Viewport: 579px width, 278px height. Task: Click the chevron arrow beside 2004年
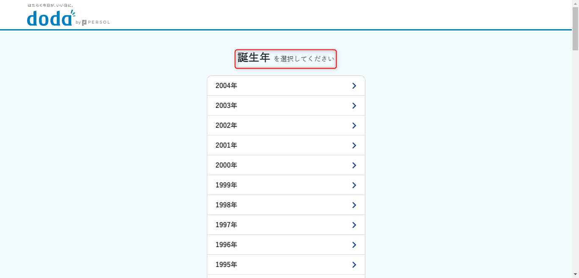point(354,86)
